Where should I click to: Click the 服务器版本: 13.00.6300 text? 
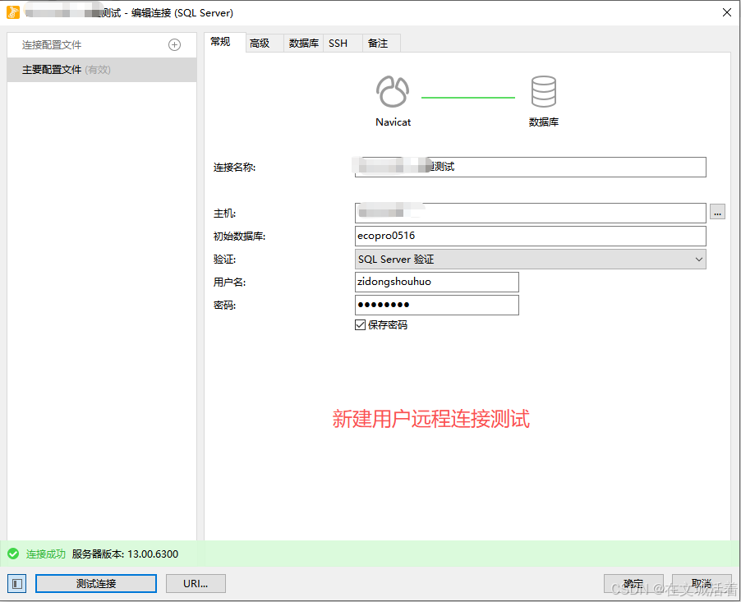(125, 554)
